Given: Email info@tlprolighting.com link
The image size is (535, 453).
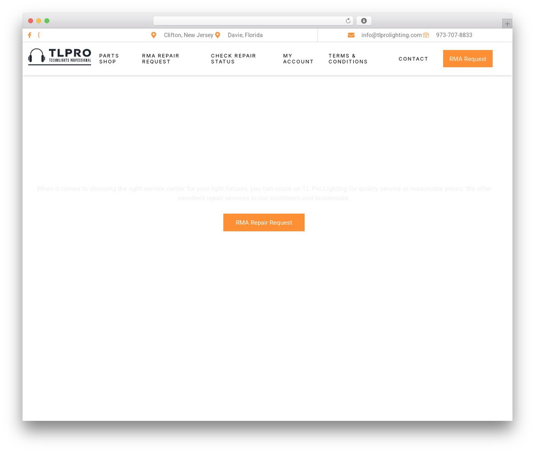Looking at the screenshot, I should click(x=392, y=35).
